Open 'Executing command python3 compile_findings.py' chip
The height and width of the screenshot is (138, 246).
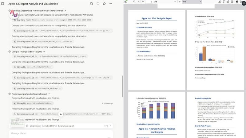37,89
